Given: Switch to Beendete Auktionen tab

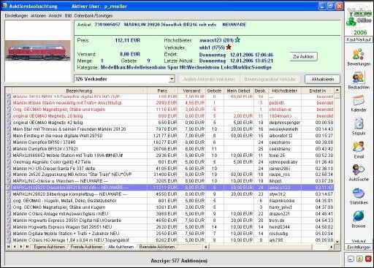Looking at the screenshot, I should click(157, 247).
